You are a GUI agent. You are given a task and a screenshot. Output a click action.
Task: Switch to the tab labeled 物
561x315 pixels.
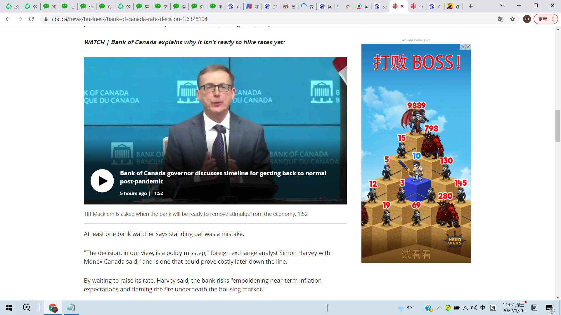pyautogui.click(x=50, y=6)
